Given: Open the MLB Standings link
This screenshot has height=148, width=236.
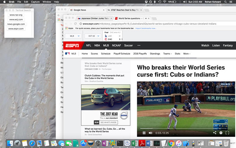Looking at the screenshot, I should click(155, 54).
